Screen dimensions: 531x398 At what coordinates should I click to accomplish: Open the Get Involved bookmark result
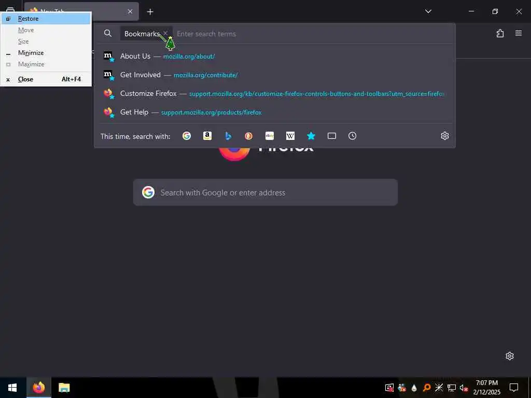pos(275,75)
